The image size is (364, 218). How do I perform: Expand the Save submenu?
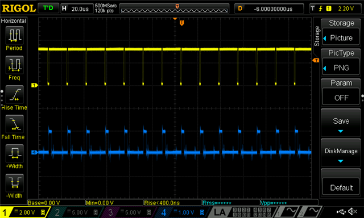341,123
